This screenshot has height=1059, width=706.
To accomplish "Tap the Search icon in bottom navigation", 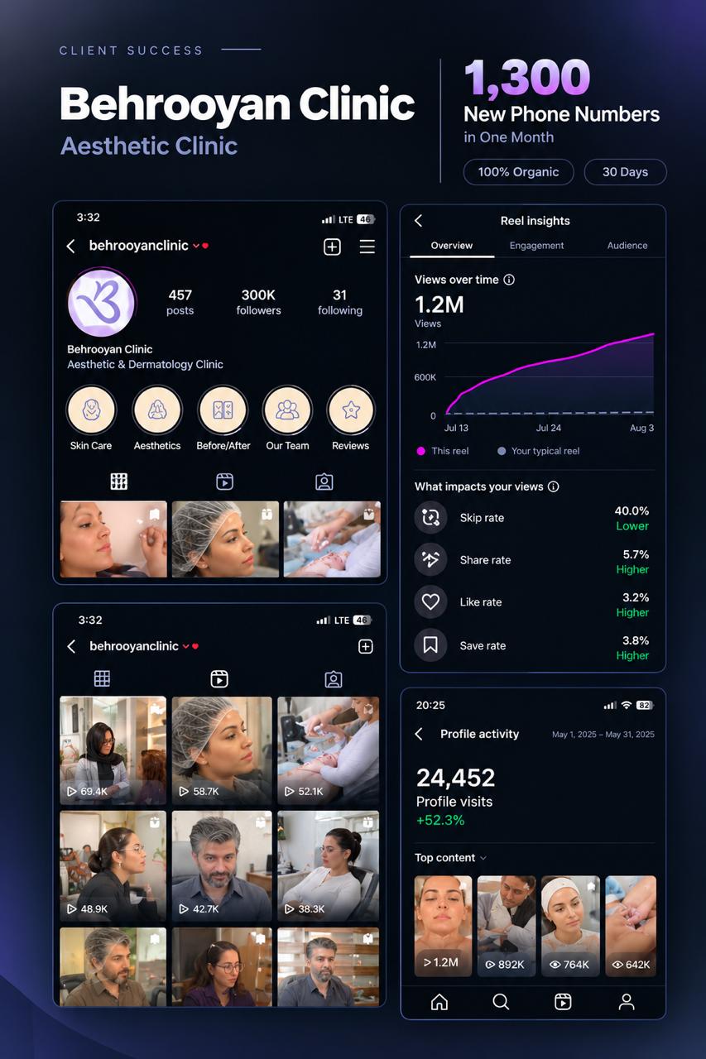I will coord(501,1002).
